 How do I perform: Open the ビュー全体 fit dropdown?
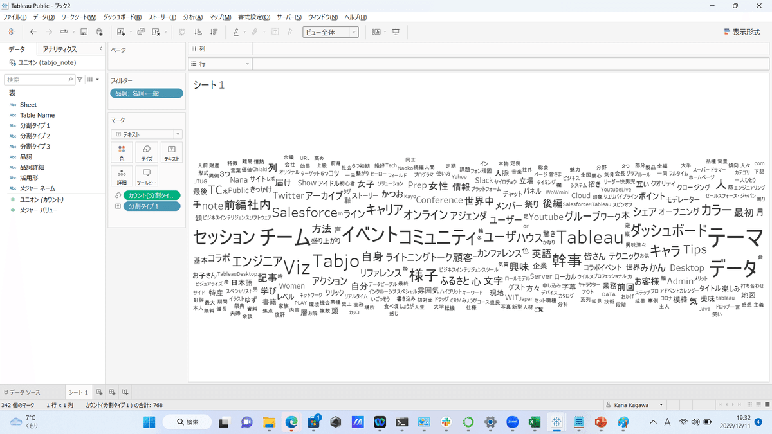click(x=331, y=32)
